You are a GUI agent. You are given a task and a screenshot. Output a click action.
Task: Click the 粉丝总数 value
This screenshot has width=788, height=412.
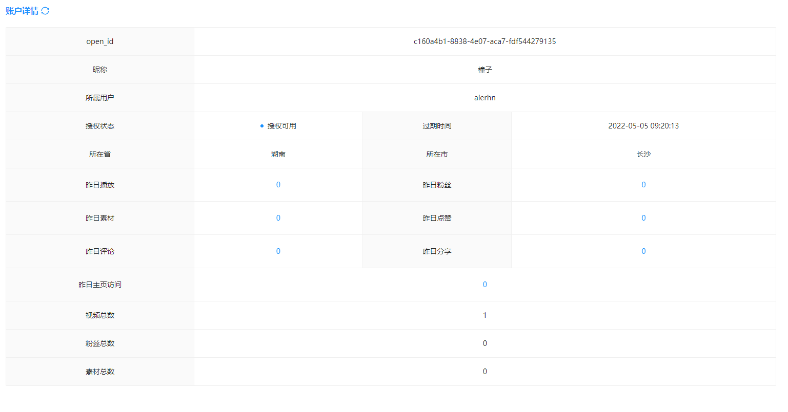coord(484,343)
